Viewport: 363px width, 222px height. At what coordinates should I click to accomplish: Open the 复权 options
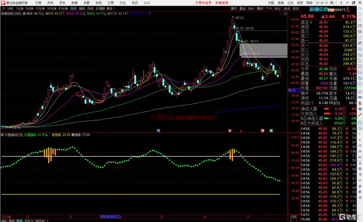[234, 8]
